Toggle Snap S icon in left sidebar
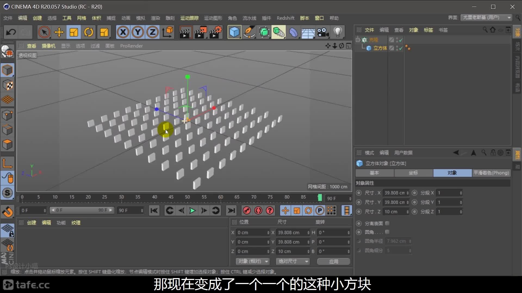The width and height of the screenshot is (522, 293). [x=7, y=193]
